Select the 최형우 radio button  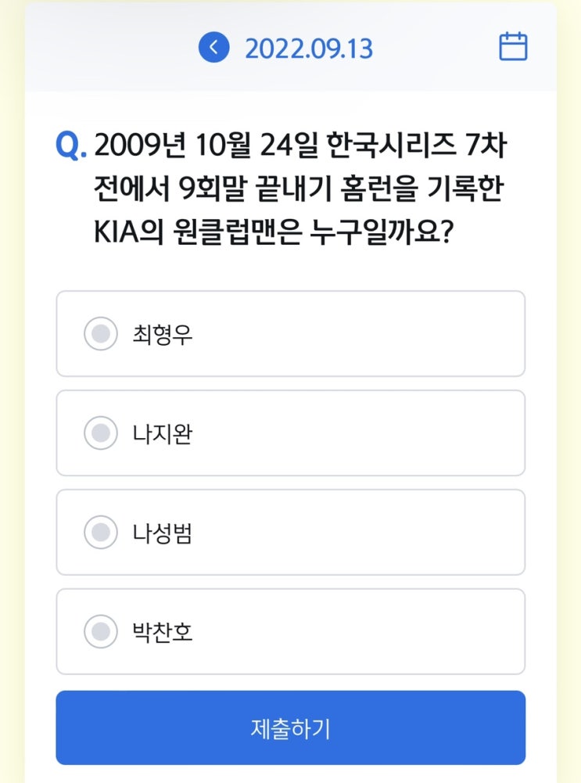100,334
